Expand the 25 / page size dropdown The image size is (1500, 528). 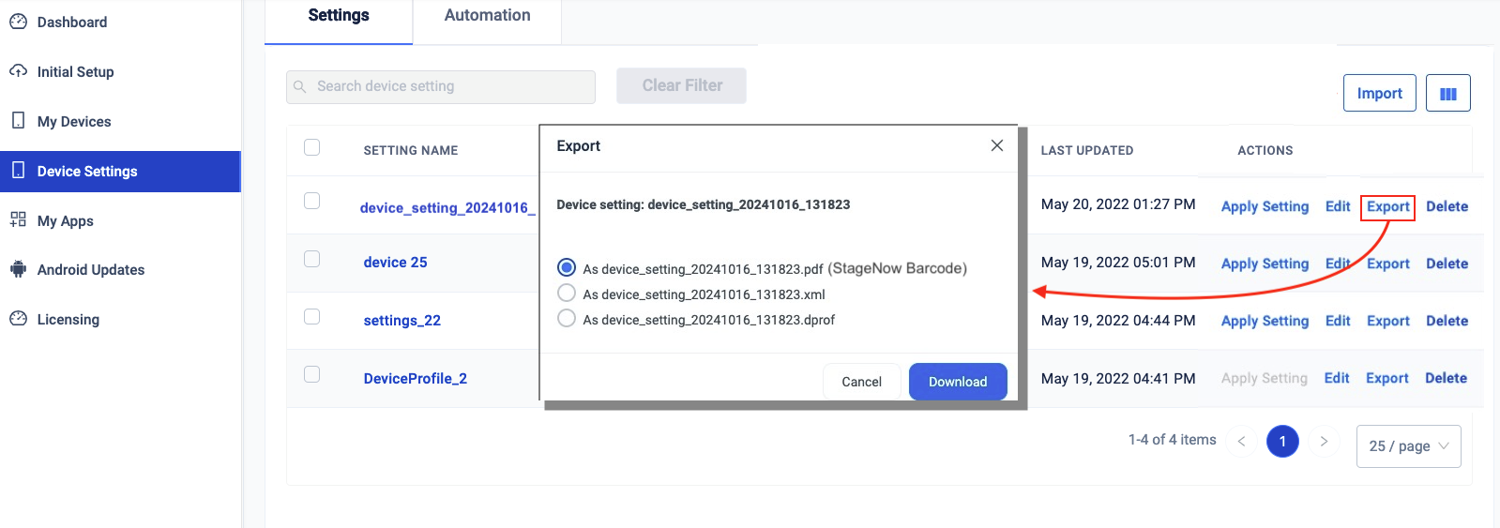[1408, 446]
